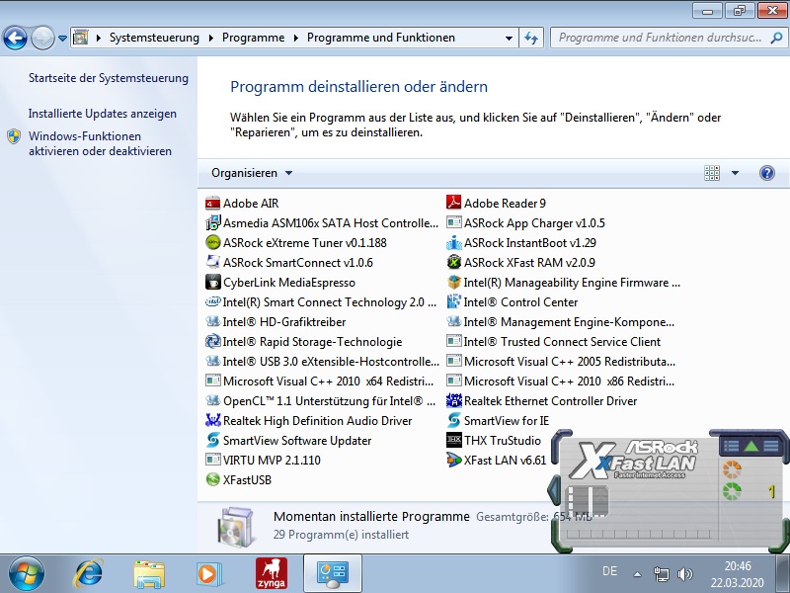Click the Adobe AIR program icon
Viewport: 790px width, 593px height.
212,204
